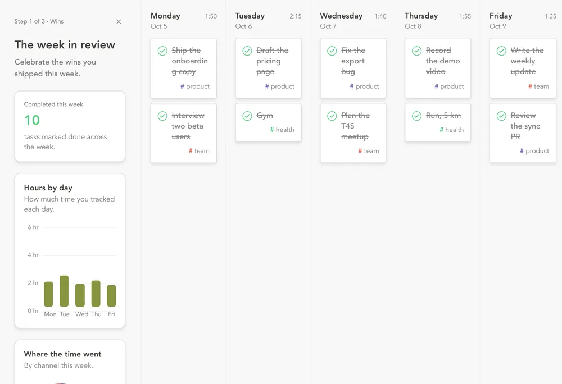Open the Ship the onboarding copy task title
562x384 pixels.
pos(189,61)
